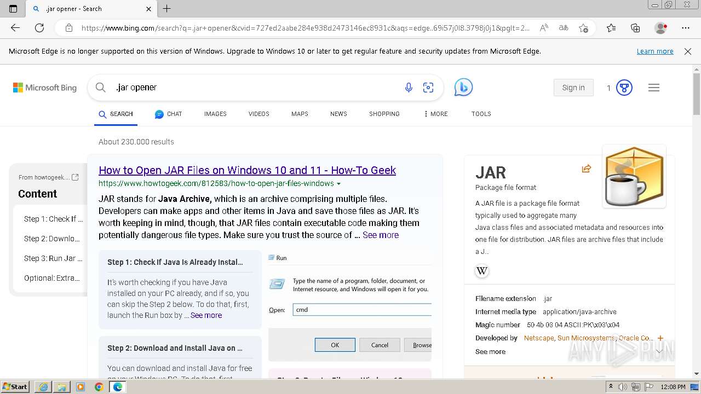Open How to Open JAR Files result
This screenshot has width=701, height=394.
[247, 170]
